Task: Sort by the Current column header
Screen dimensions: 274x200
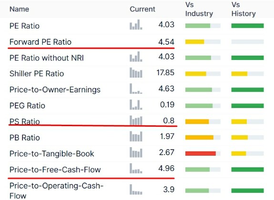Action: coord(142,9)
